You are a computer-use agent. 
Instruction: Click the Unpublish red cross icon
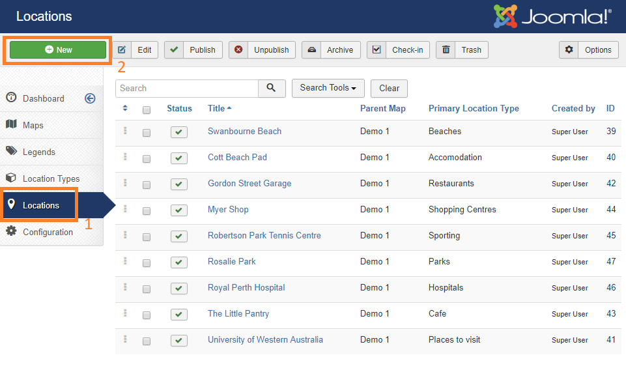[238, 50]
